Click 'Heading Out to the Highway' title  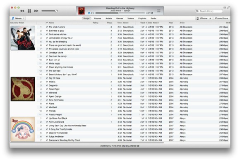point(120,8)
